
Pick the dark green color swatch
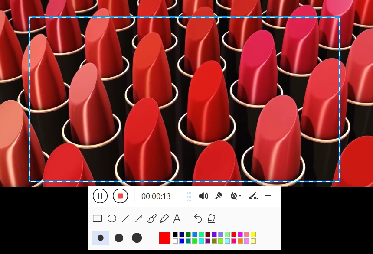(x=188, y=235)
